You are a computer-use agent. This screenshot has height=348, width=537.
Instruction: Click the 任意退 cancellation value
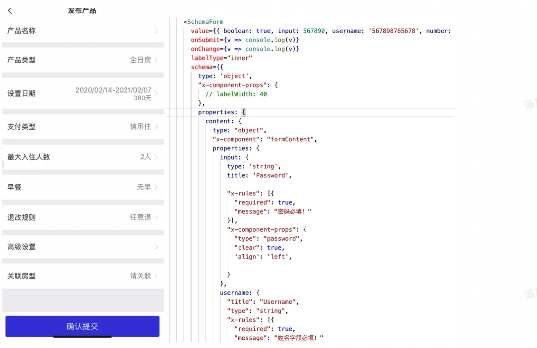pyautogui.click(x=141, y=217)
